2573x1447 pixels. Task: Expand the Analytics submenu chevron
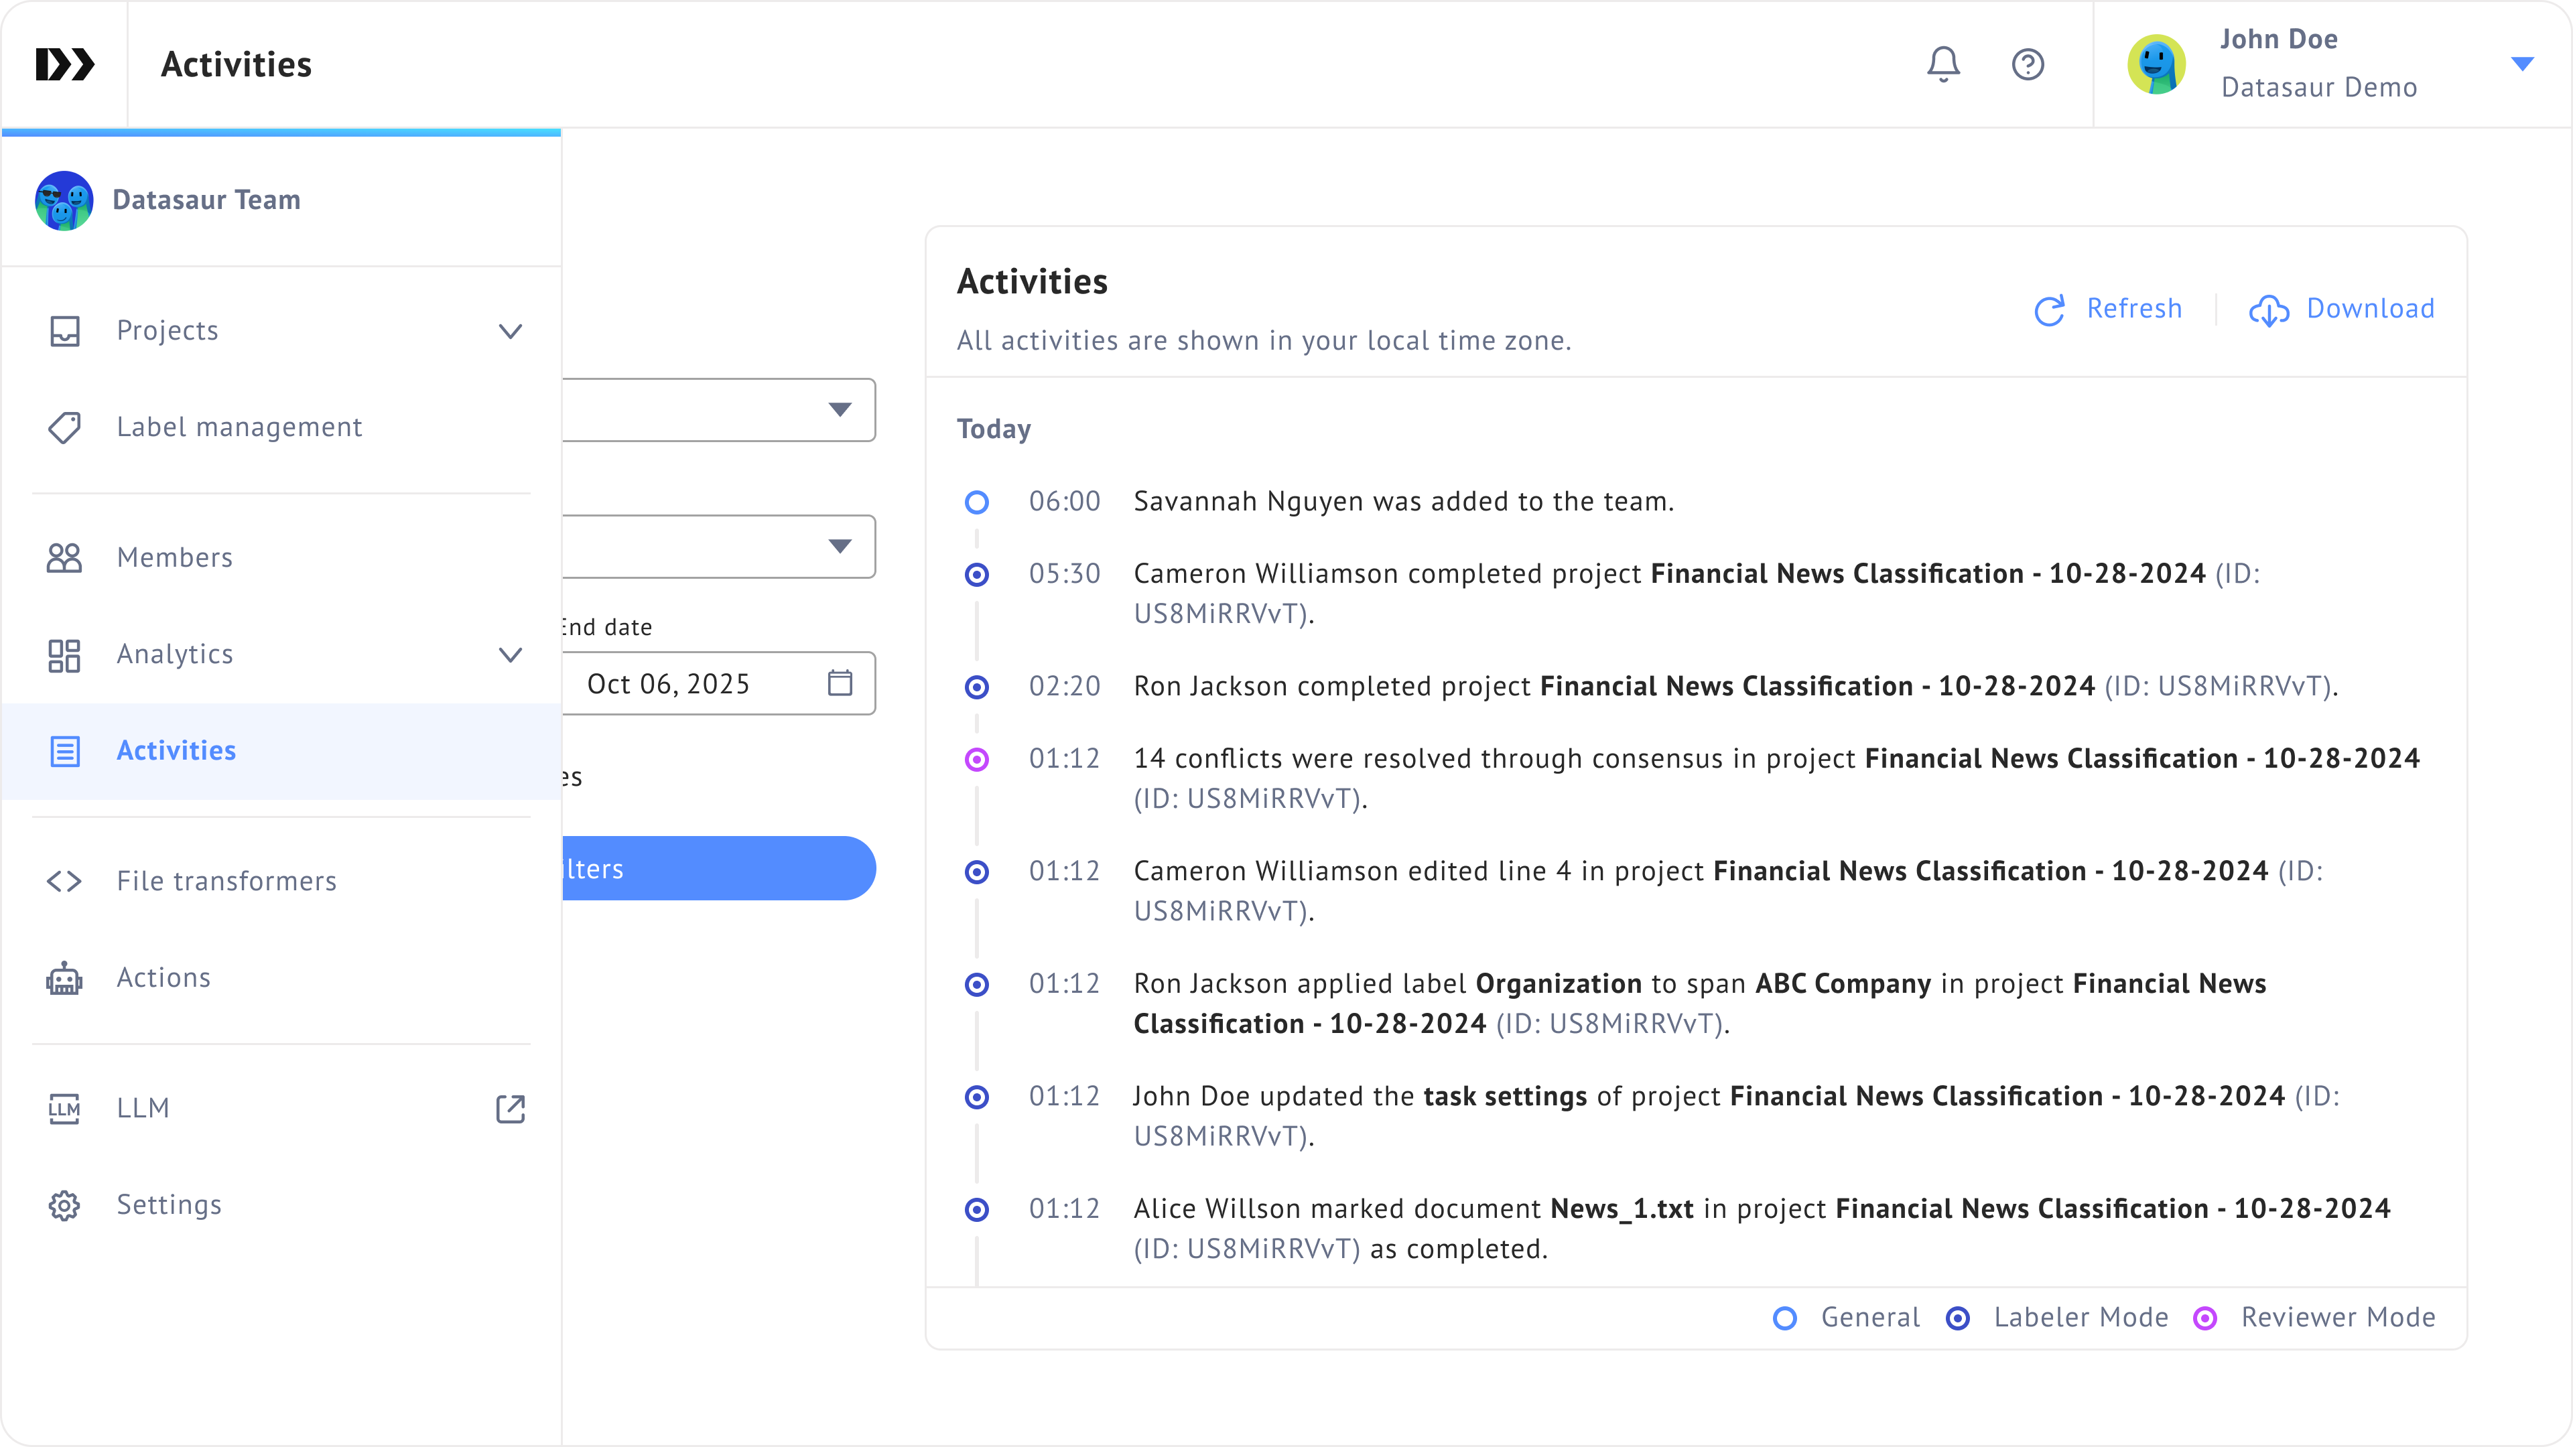[511, 655]
